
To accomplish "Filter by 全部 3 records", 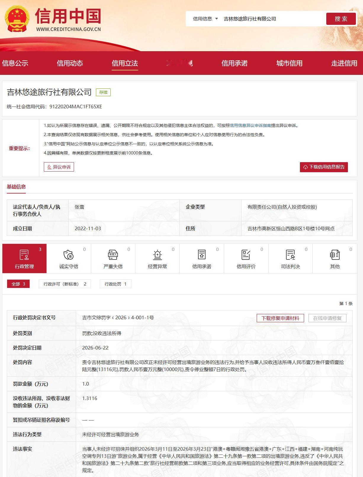I will pos(18,284).
